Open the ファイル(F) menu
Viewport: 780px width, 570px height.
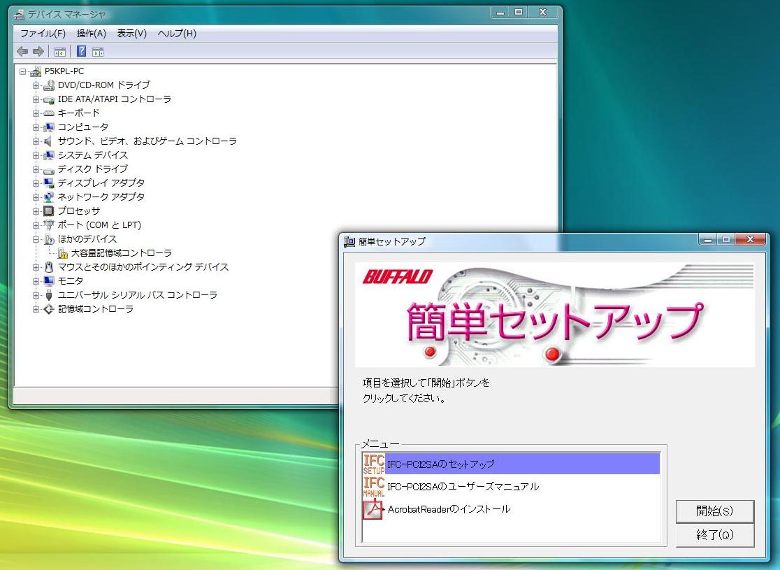[x=43, y=34]
